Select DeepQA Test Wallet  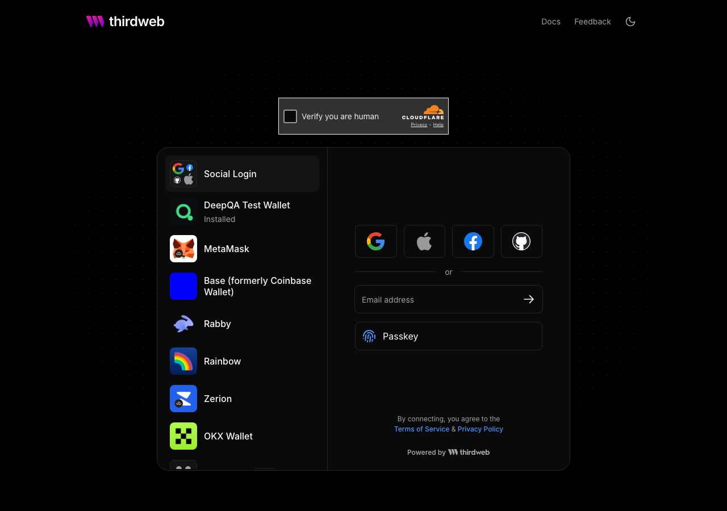point(242,211)
